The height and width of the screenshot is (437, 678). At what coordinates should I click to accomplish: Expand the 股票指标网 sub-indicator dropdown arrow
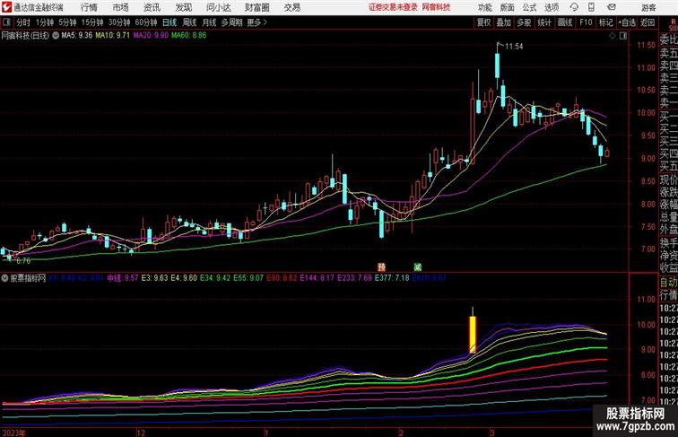coord(4,278)
